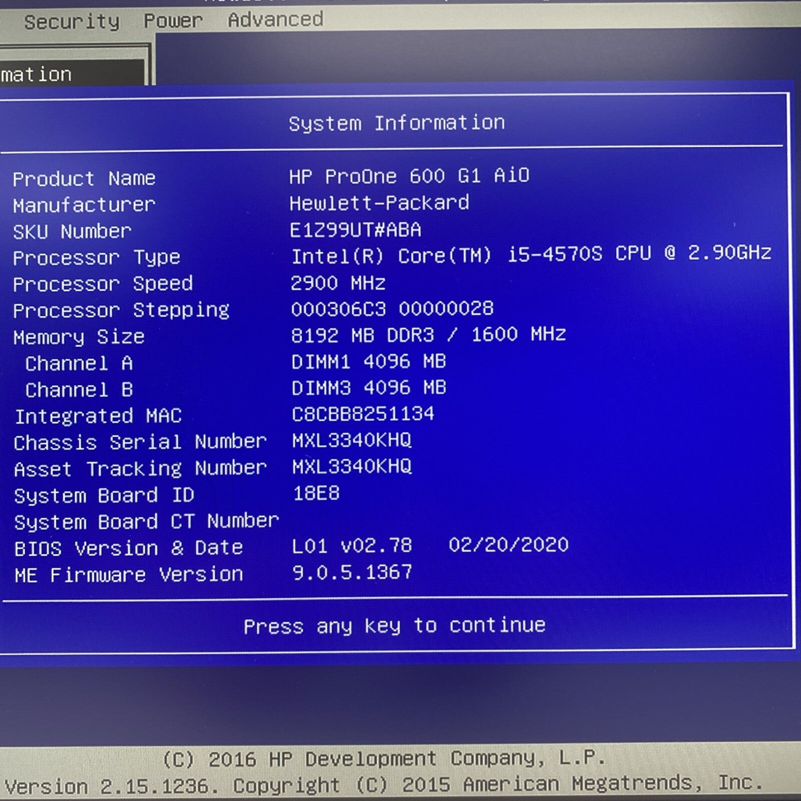Click the Processor Speed label
The width and height of the screenshot is (801, 801).
[103, 284]
